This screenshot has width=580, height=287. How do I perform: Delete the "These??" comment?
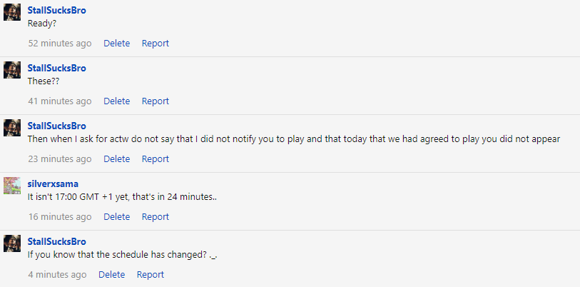(116, 101)
